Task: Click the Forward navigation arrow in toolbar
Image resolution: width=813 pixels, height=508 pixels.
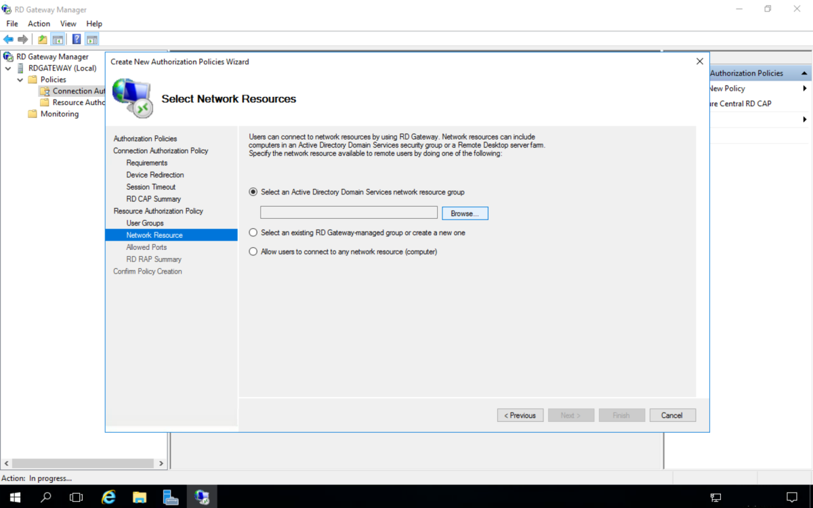Action: [23, 39]
